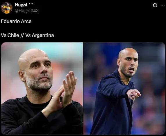Click the pointing fist in right photo
The width and height of the screenshot is (166, 136).
coord(134,94)
